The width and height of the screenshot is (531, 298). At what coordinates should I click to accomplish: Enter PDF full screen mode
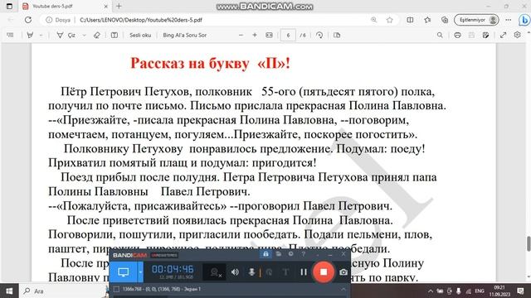(504, 35)
